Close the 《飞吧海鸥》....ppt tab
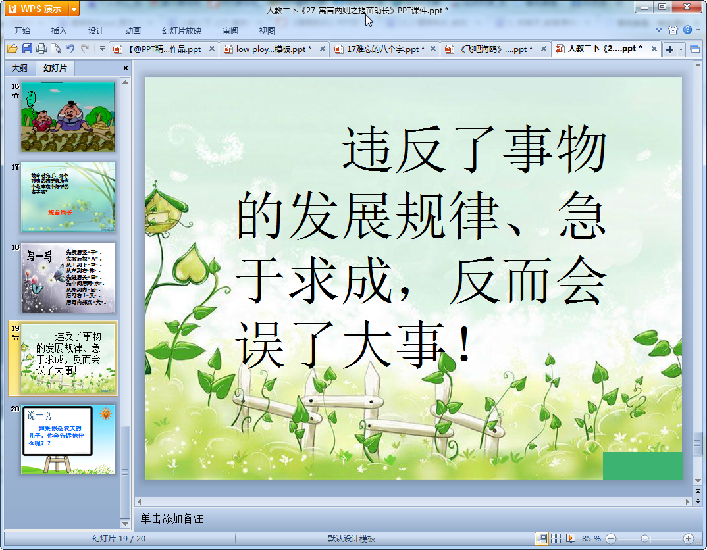This screenshot has height=550, width=707. point(543,49)
